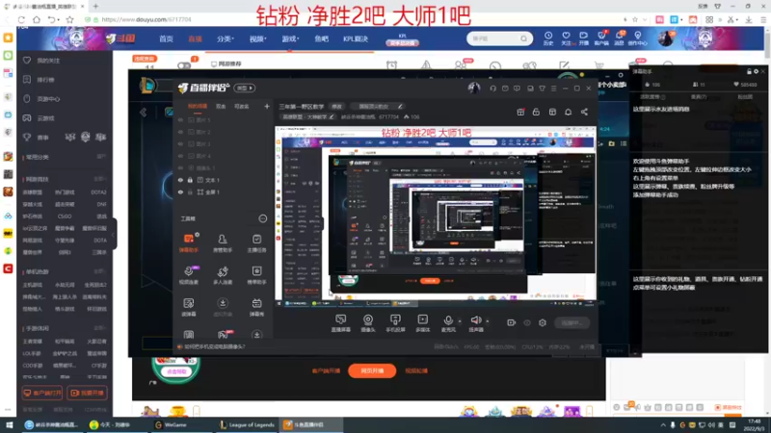Open the microphone device dropdown arrow
Screen dimensions: 771x433
click(460, 321)
